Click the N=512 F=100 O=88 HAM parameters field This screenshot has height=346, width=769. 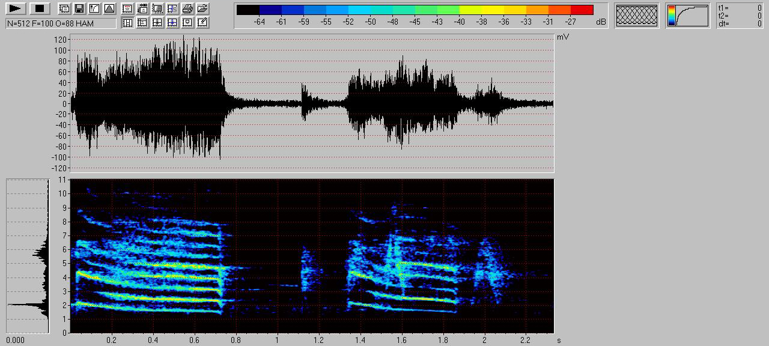coord(61,23)
